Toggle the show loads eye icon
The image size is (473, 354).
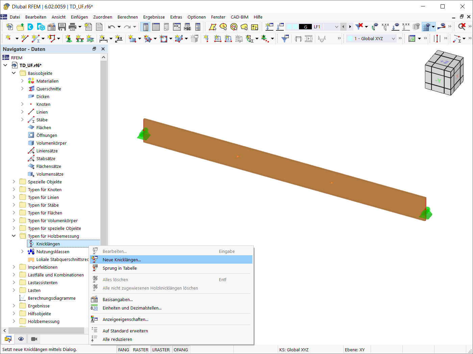[396, 27]
